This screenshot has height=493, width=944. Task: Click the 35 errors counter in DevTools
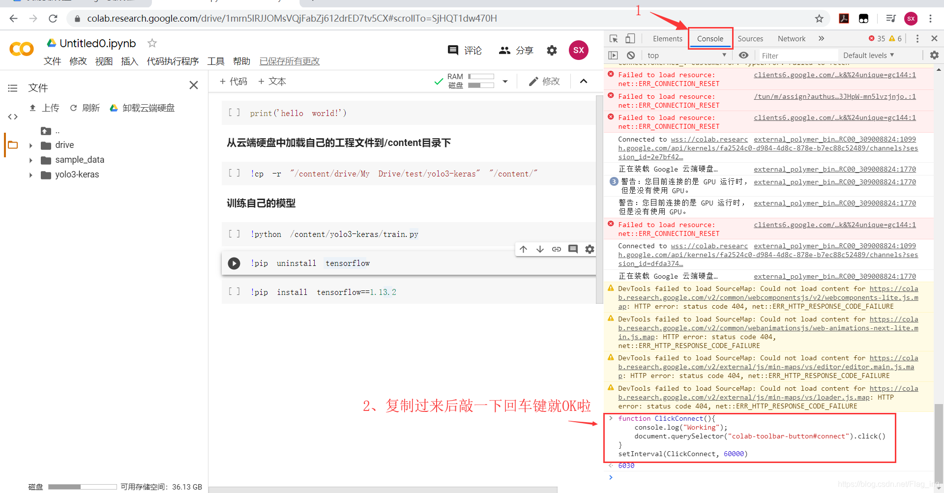(877, 39)
